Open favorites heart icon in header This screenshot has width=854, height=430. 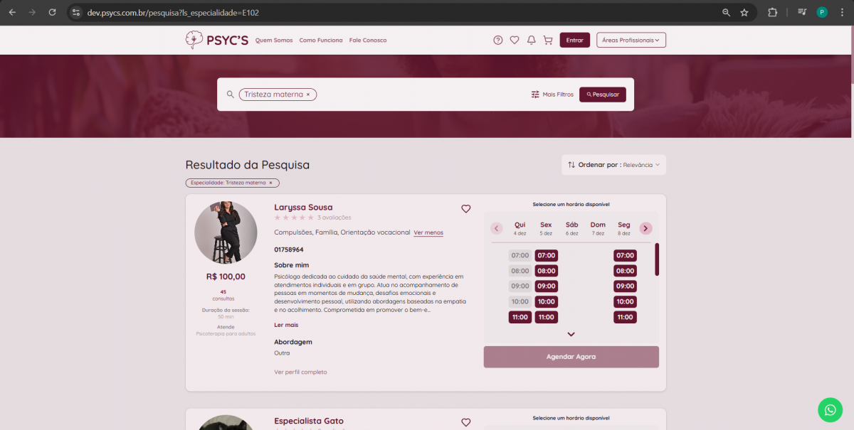point(515,41)
